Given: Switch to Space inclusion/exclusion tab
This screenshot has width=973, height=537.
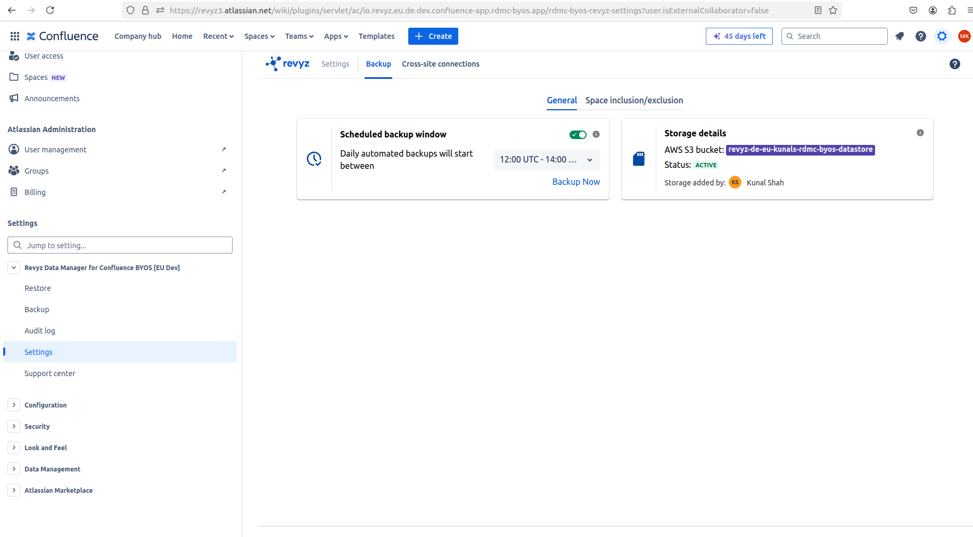Looking at the screenshot, I should point(634,100).
